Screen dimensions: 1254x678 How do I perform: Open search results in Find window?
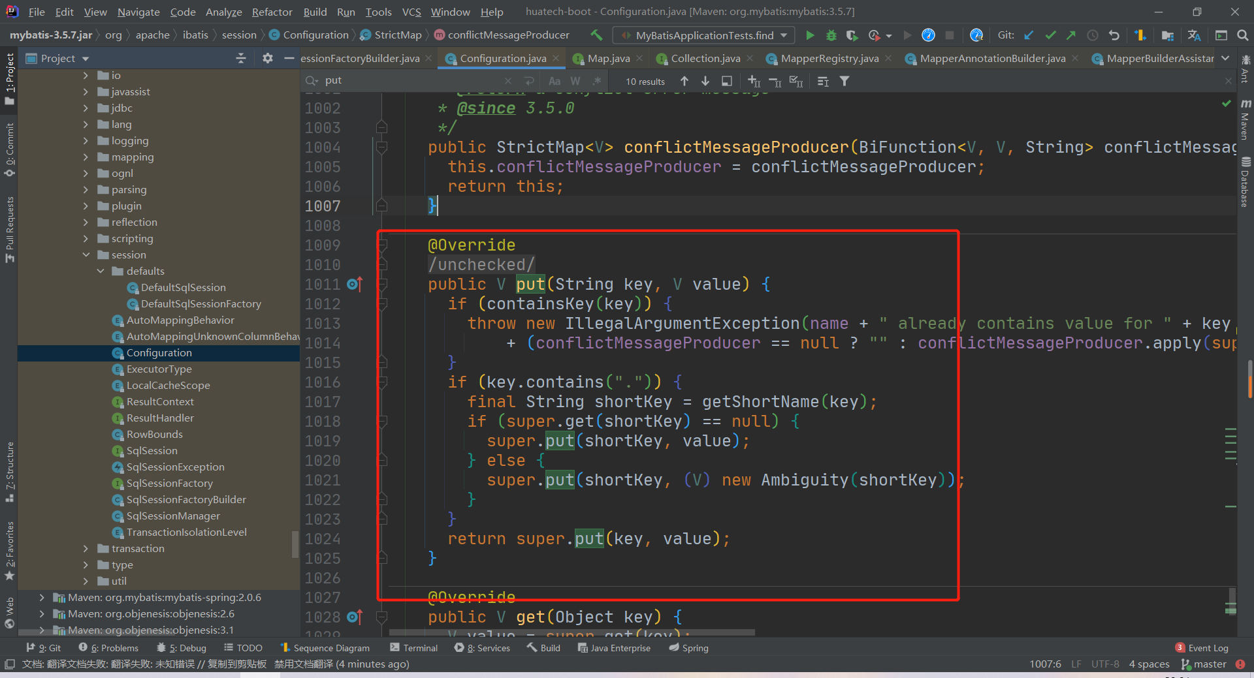tap(726, 81)
